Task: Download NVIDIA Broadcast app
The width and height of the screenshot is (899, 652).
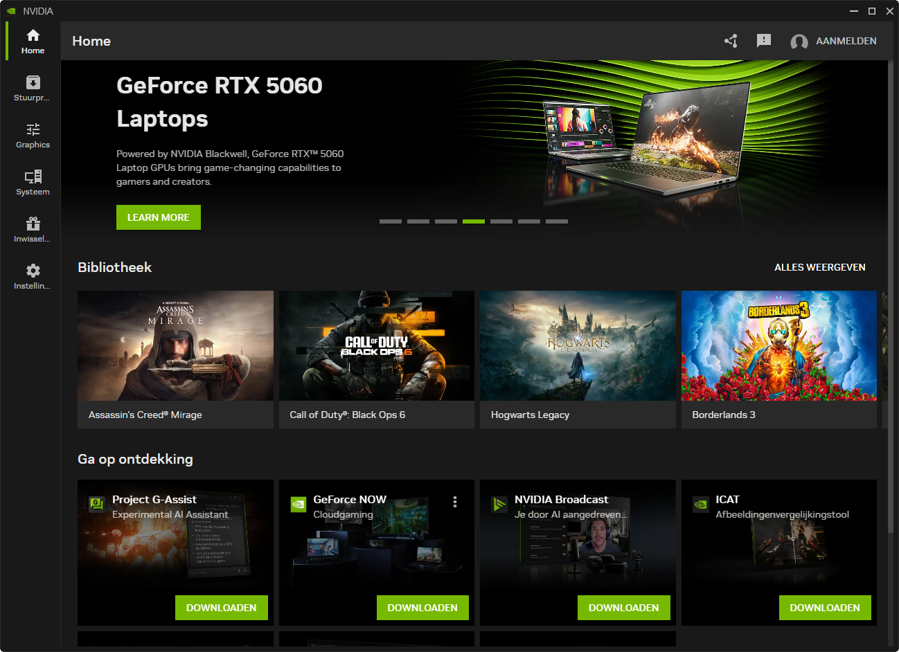Action: [623, 608]
